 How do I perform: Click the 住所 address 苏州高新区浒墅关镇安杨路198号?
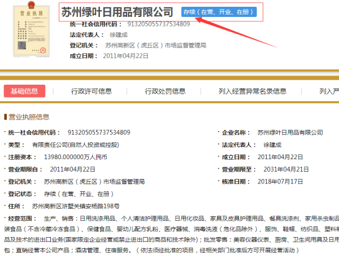point(76,206)
